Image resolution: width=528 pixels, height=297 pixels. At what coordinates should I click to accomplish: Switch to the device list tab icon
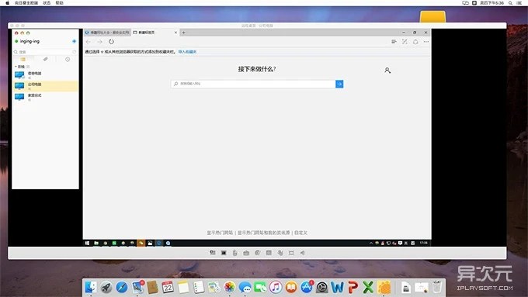23,59
